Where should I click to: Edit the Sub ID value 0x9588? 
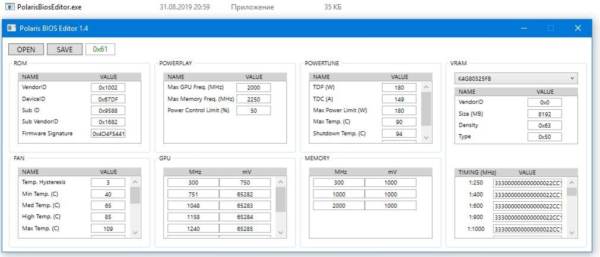pos(108,110)
